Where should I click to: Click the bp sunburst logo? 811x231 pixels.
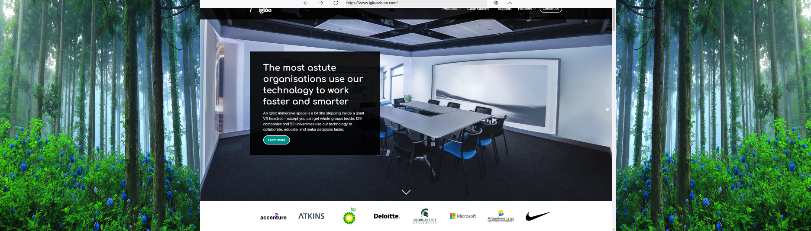[x=349, y=216]
